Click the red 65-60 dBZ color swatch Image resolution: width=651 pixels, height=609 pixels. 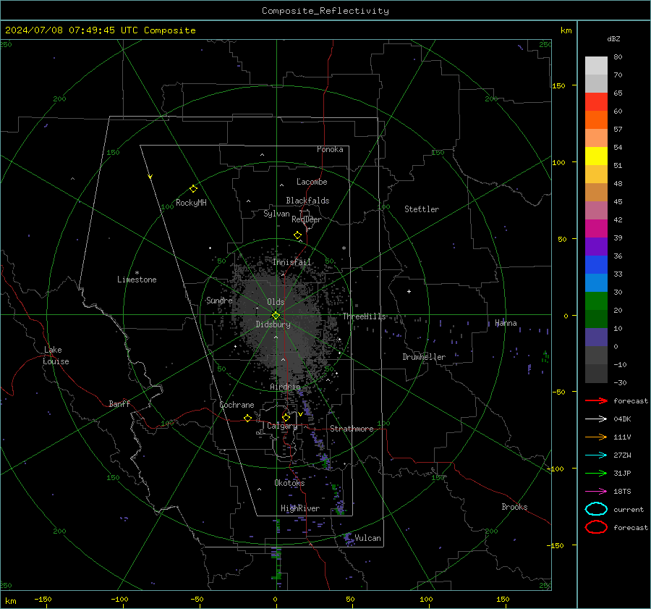596,102
